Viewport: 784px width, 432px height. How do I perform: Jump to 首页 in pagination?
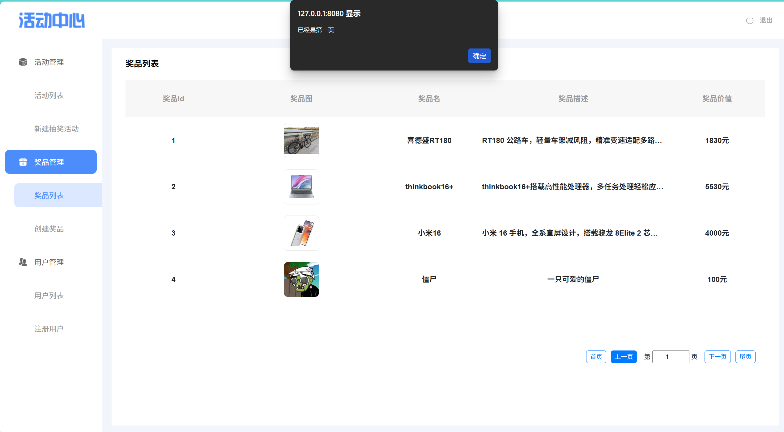[x=596, y=357]
